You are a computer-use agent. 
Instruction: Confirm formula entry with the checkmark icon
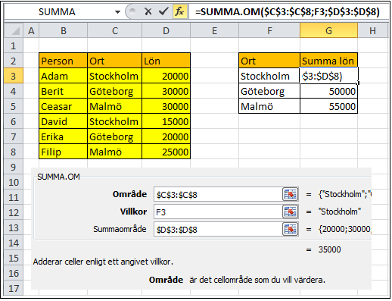[163, 11]
